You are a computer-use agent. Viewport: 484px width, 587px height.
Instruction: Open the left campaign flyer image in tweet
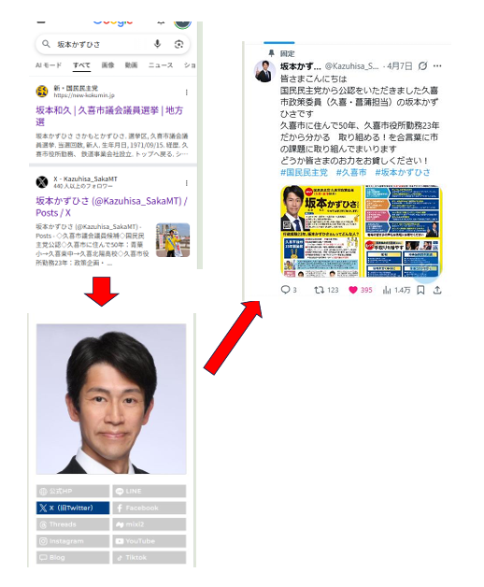pyautogui.click(x=321, y=231)
